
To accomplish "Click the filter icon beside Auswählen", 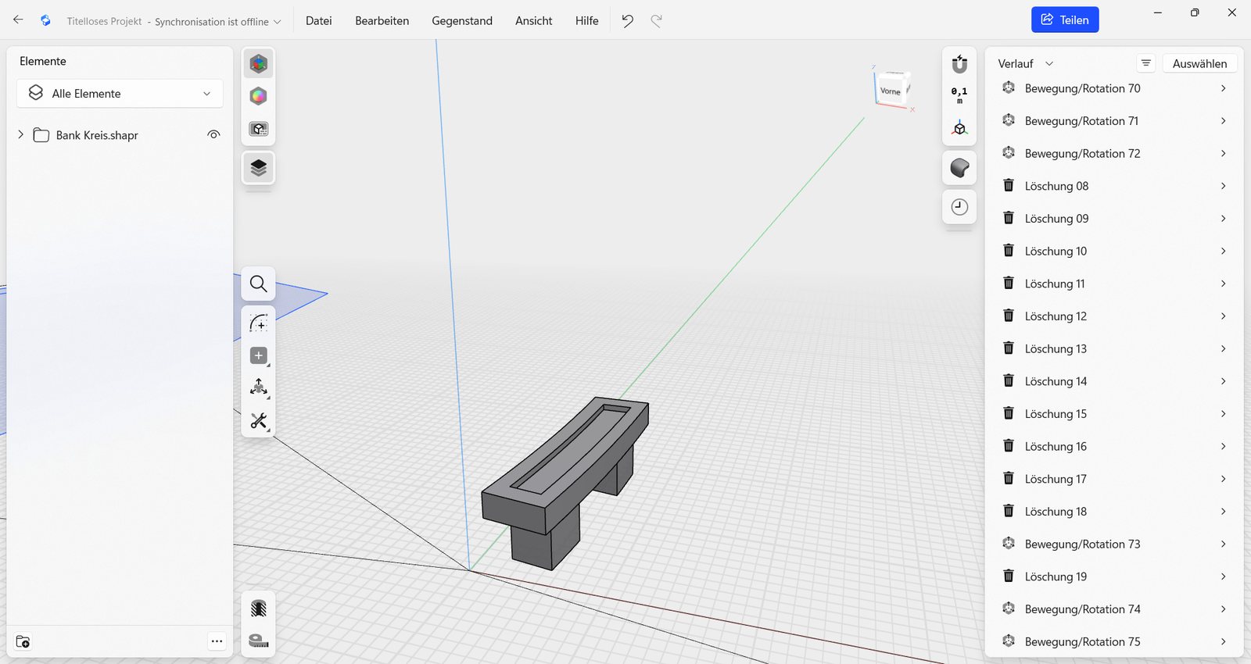I will 1145,63.
